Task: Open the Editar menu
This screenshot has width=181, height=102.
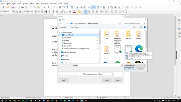Action: tap(9, 4)
